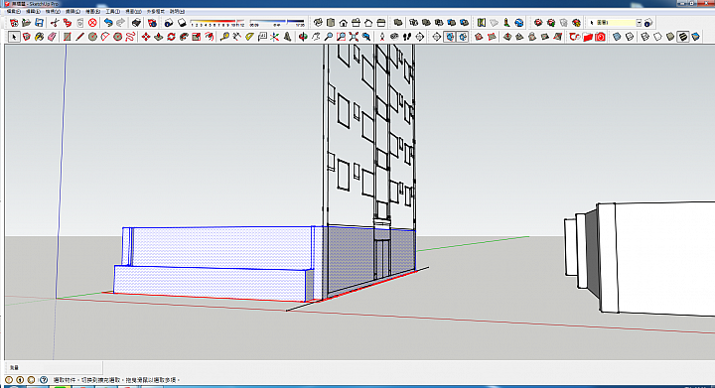The width and height of the screenshot is (715, 388).
Task: Open Get Models from 3D Warehouse
Action: [538, 22]
